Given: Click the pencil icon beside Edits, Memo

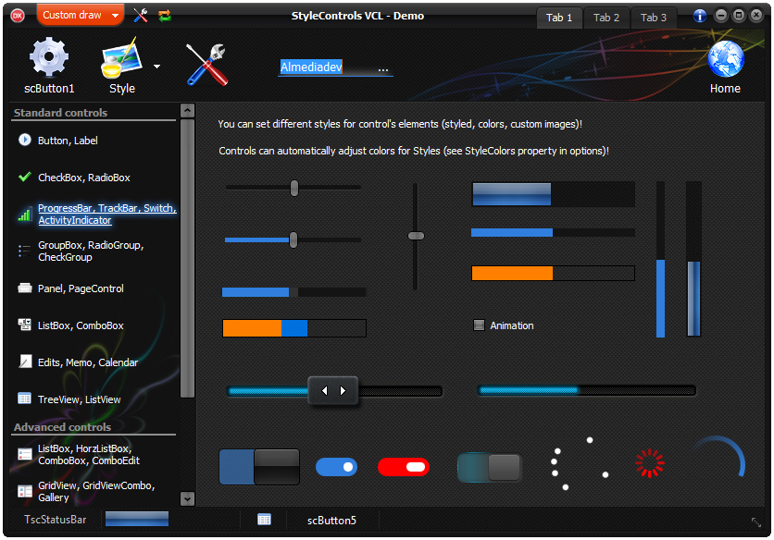Looking at the screenshot, I should point(25,362).
